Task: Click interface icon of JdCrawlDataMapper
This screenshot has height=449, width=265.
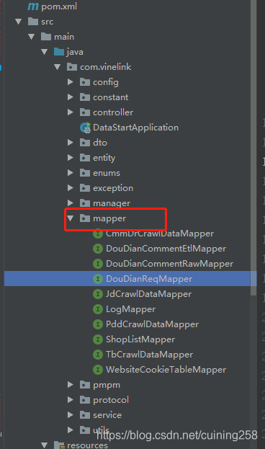Action: click(x=98, y=294)
